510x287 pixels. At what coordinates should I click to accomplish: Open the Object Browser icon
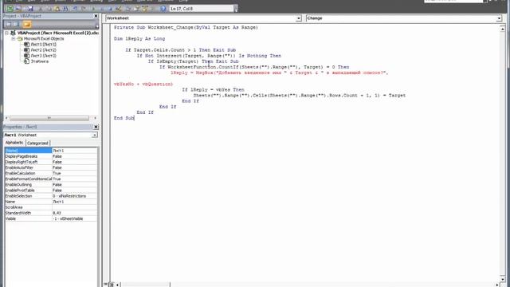[x=145, y=9]
